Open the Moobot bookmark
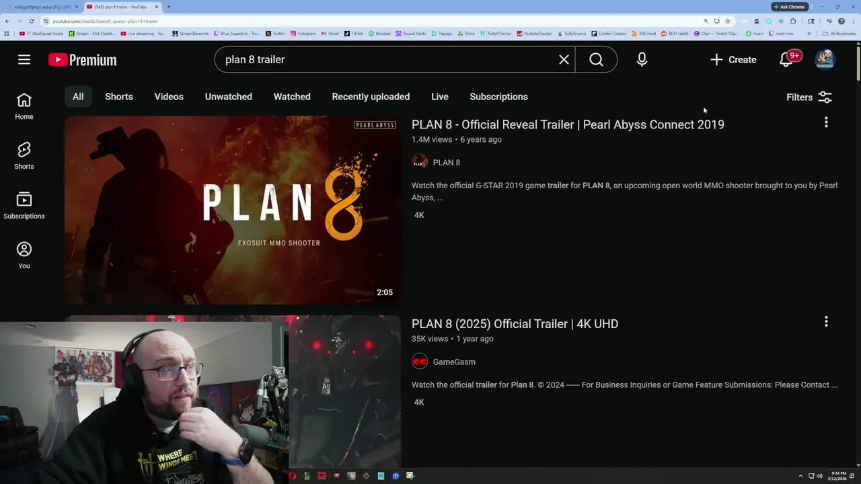The width and height of the screenshot is (861, 484). [380, 33]
